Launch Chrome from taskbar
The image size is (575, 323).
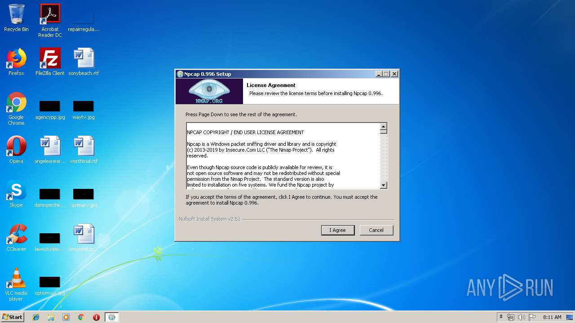click(81, 317)
